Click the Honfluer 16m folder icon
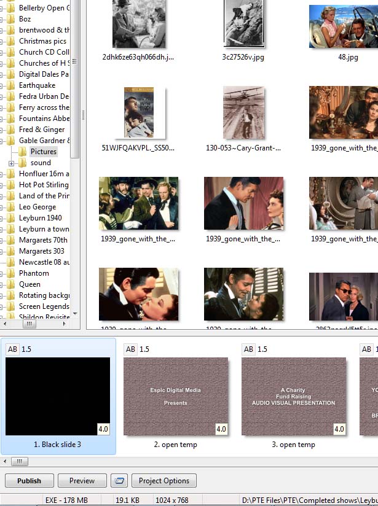 10,174
